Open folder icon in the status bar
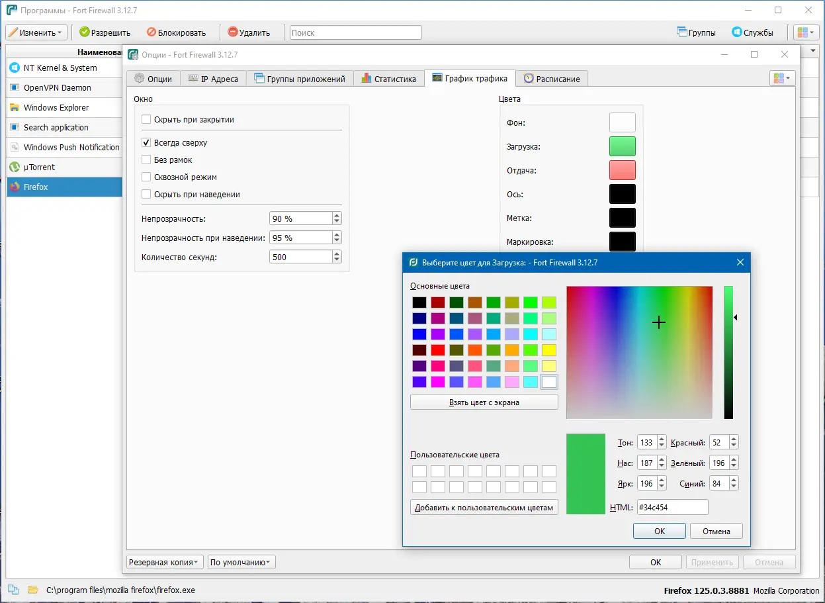The image size is (825, 603). click(32, 590)
